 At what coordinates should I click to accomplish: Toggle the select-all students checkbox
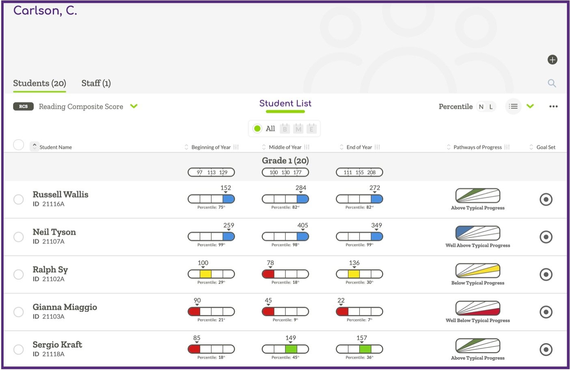(19, 145)
